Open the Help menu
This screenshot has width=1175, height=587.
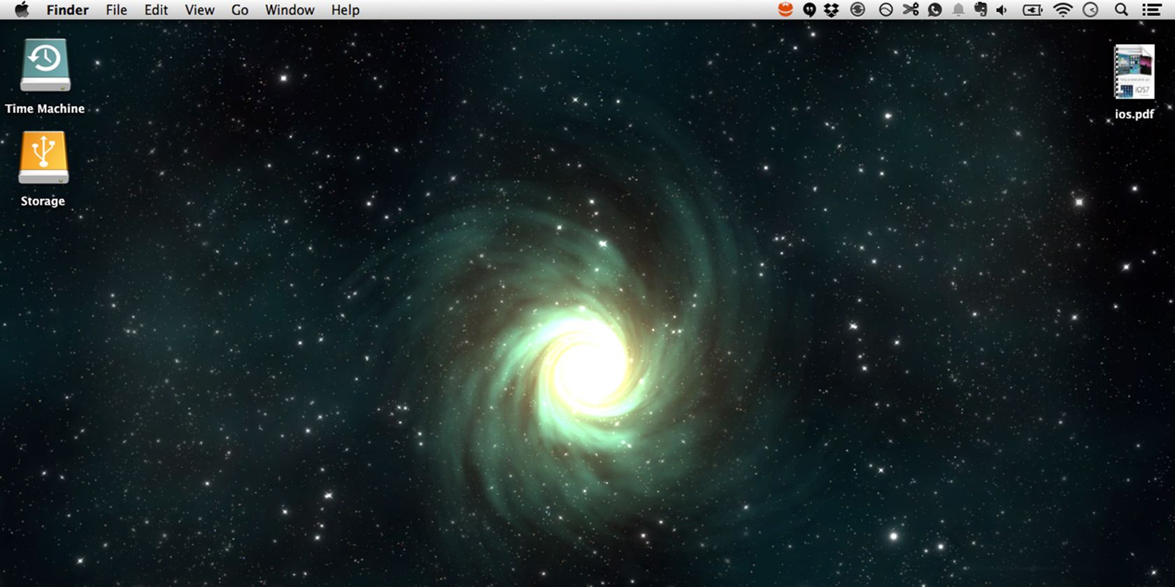pos(345,10)
